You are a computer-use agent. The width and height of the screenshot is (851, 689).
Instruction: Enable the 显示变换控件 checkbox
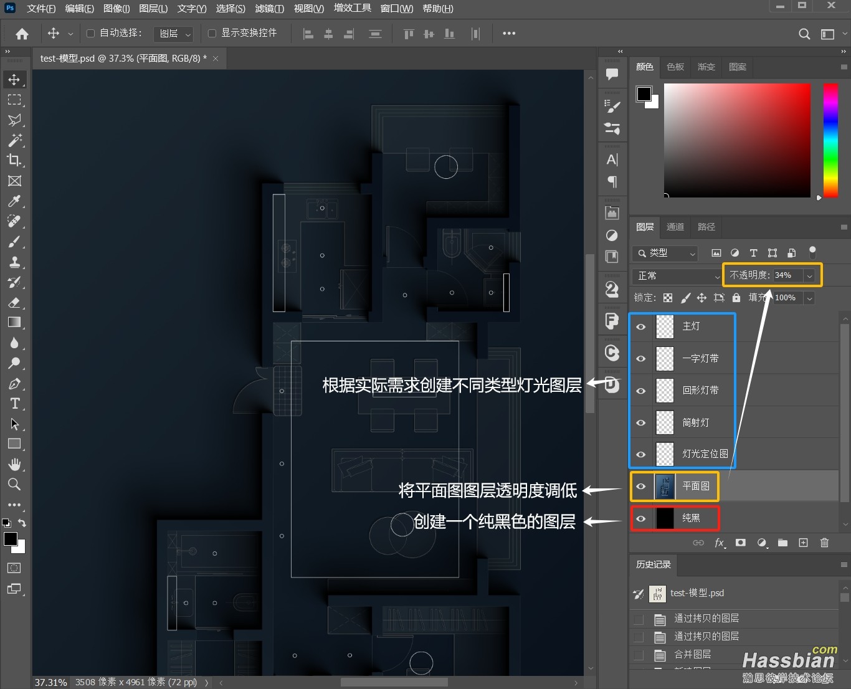pyautogui.click(x=212, y=33)
